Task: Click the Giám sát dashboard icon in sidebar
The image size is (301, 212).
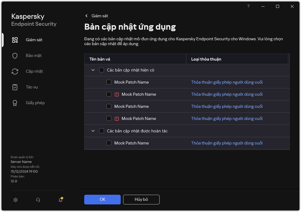Action: click(x=15, y=40)
